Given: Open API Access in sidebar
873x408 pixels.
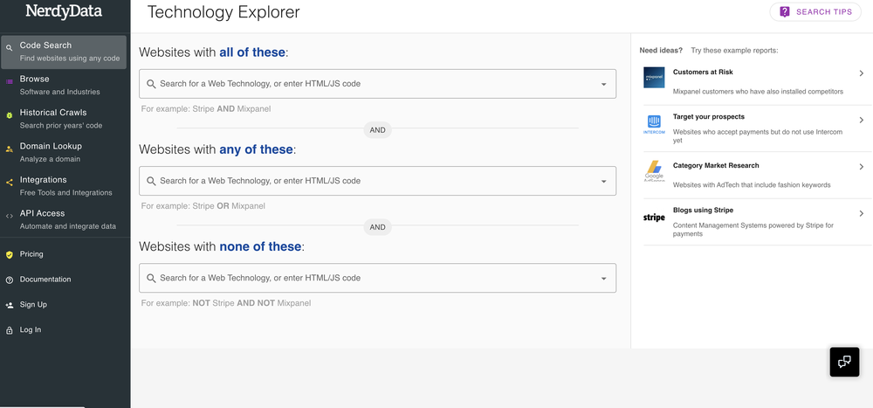Looking at the screenshot, I should point(64,219).
